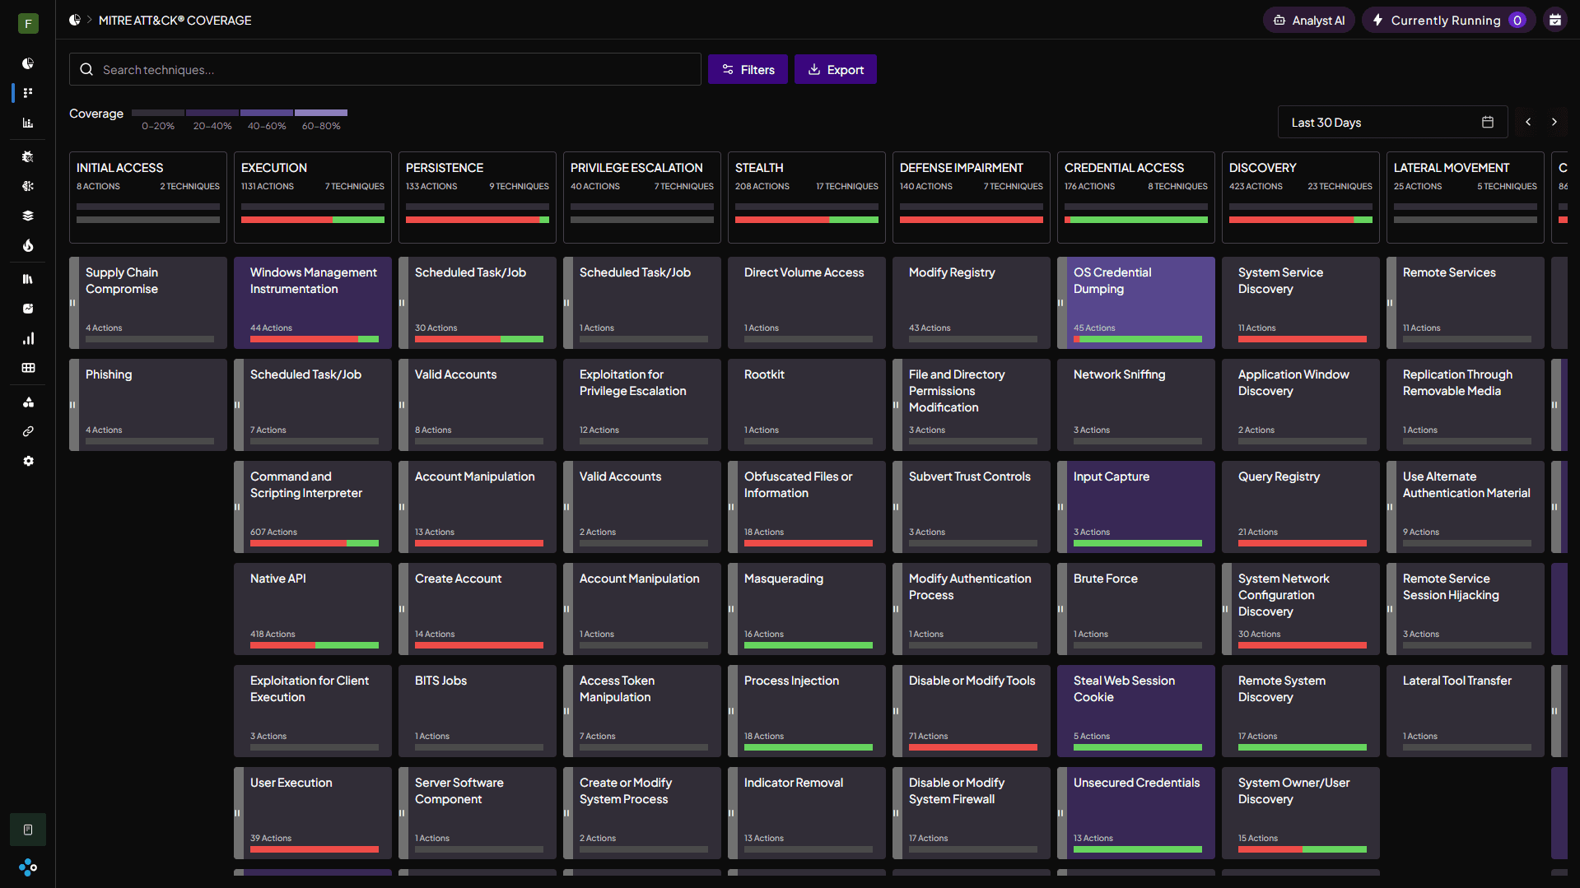This screenshot has width=1580, height=888.
Task: Open the brain icon in the sidebar
Action: (28, 186)
